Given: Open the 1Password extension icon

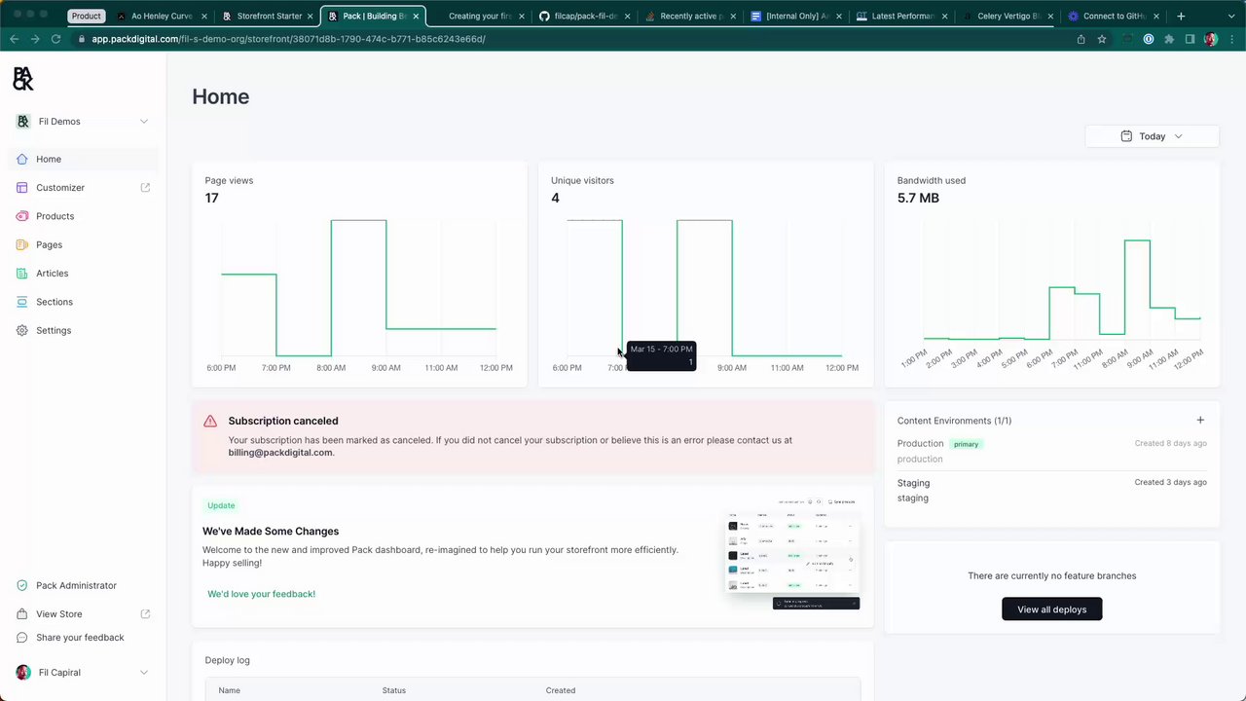Looking at the screenshot, I should point(1149,39).
